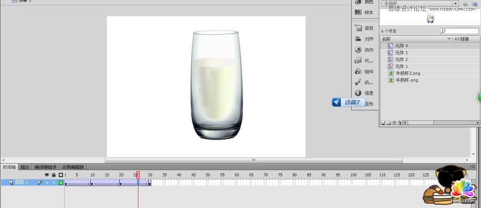Click the stage horizontal scrollbar thumb

click(x=254, y=160)
